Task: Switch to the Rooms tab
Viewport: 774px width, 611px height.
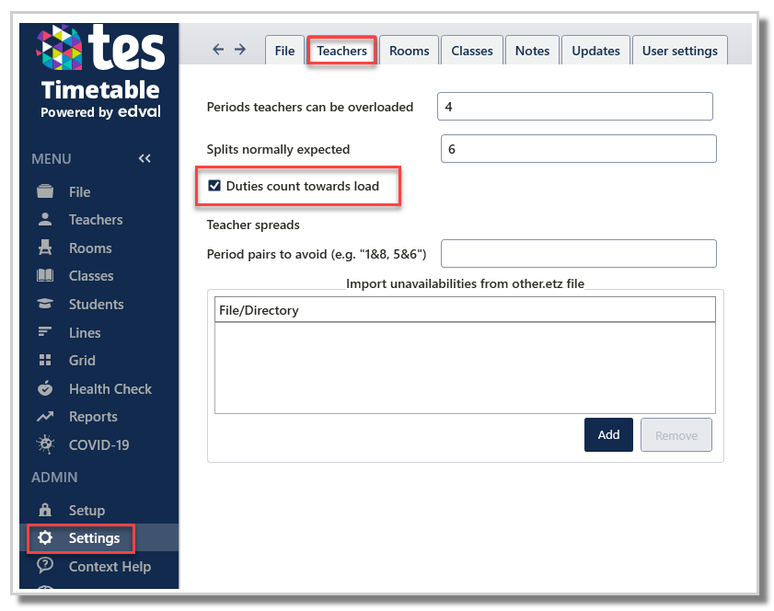Action: (x=409, y=51)
